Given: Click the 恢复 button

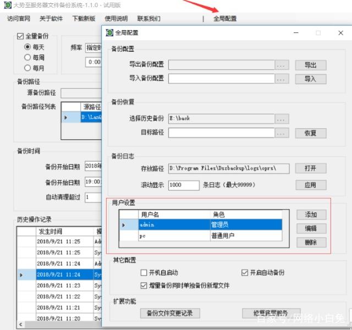Looking at the screenshot, I should pyautogui.click(x=311, y=133).
